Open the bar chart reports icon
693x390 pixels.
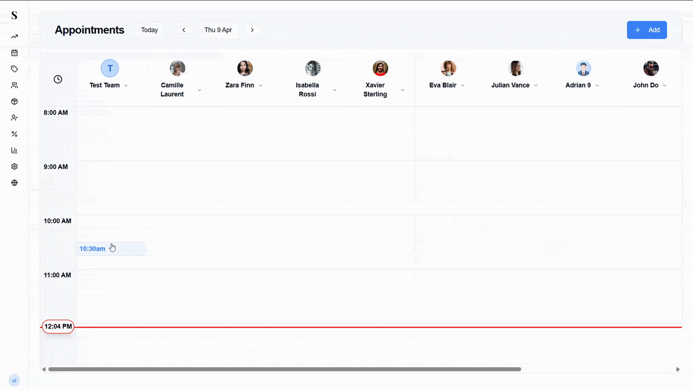tap(15, 151)
